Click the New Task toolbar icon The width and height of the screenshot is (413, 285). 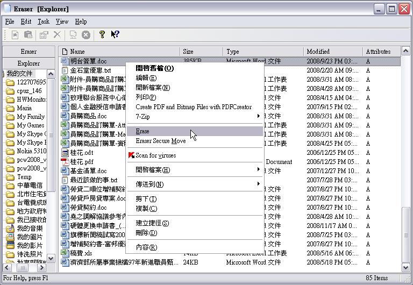pyautogui.click(x=15, y=35)
